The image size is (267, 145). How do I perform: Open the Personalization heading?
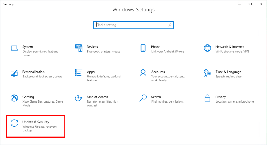tap(33, 72)
